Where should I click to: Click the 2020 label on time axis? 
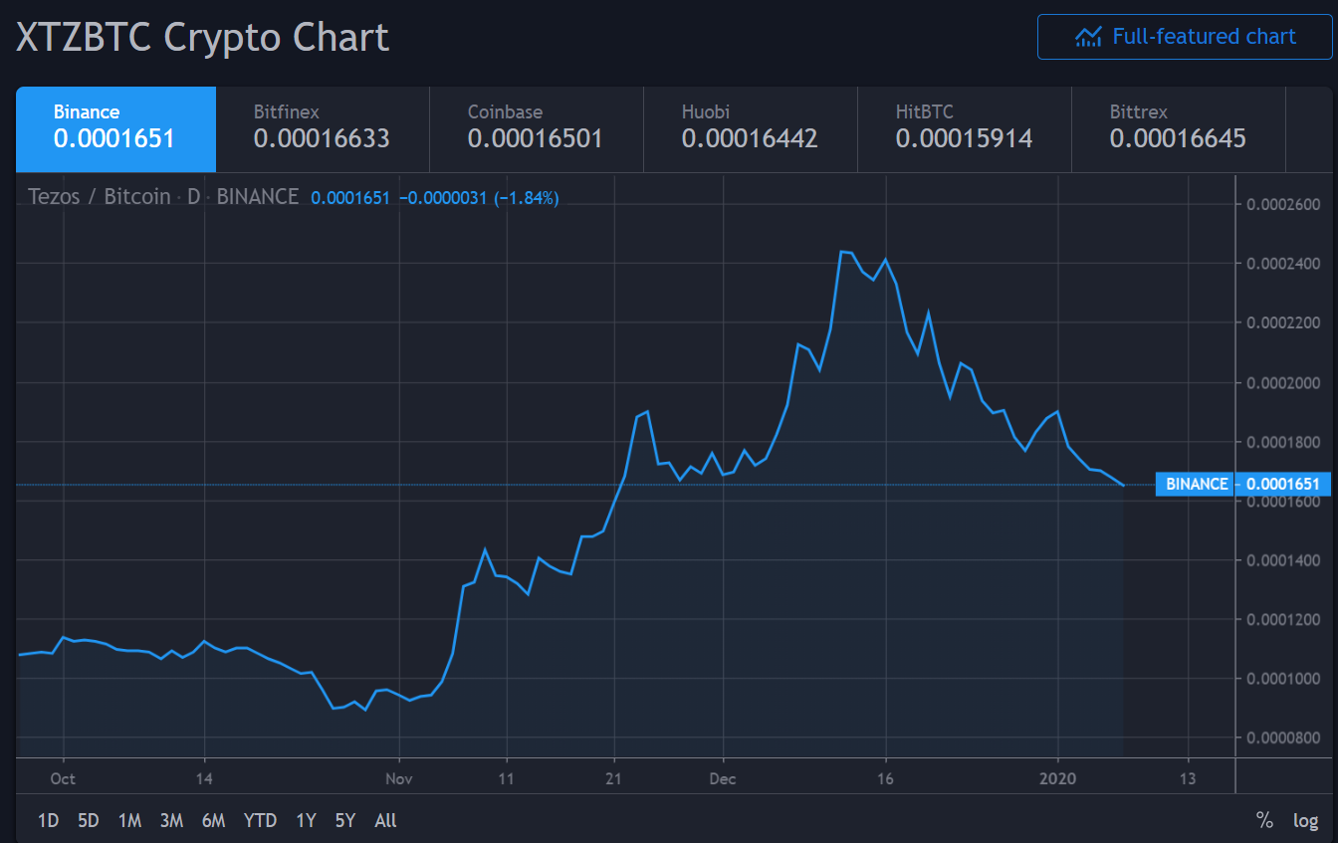(x=1057, y=777)
